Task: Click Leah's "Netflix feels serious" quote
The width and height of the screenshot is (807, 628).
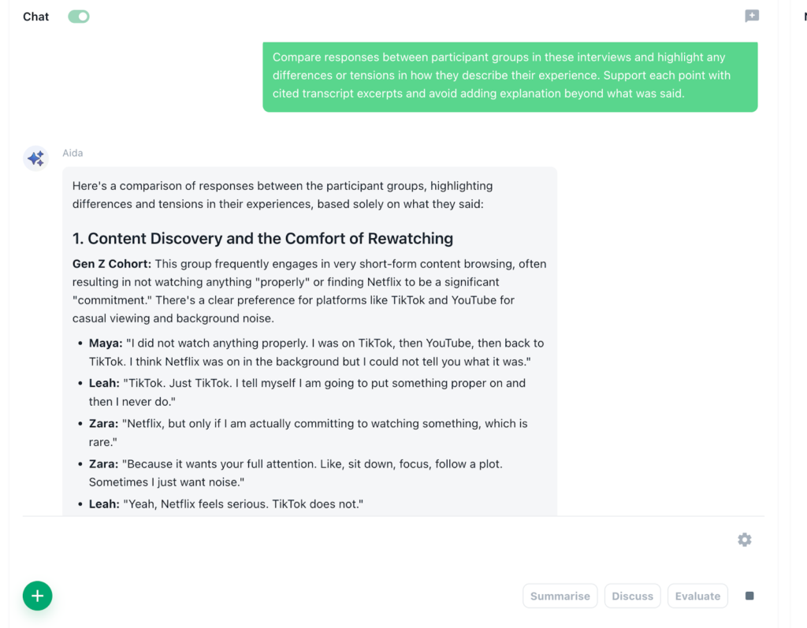Action: (x=236, y=504)
